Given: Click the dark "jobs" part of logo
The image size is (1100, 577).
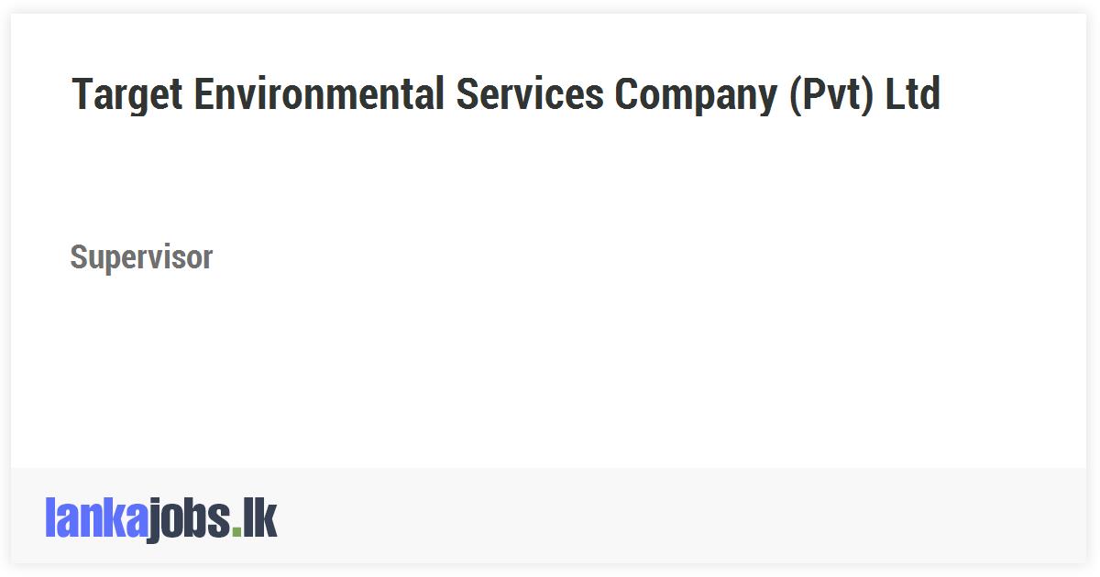Looking at the screenshot, I should 188,520.
